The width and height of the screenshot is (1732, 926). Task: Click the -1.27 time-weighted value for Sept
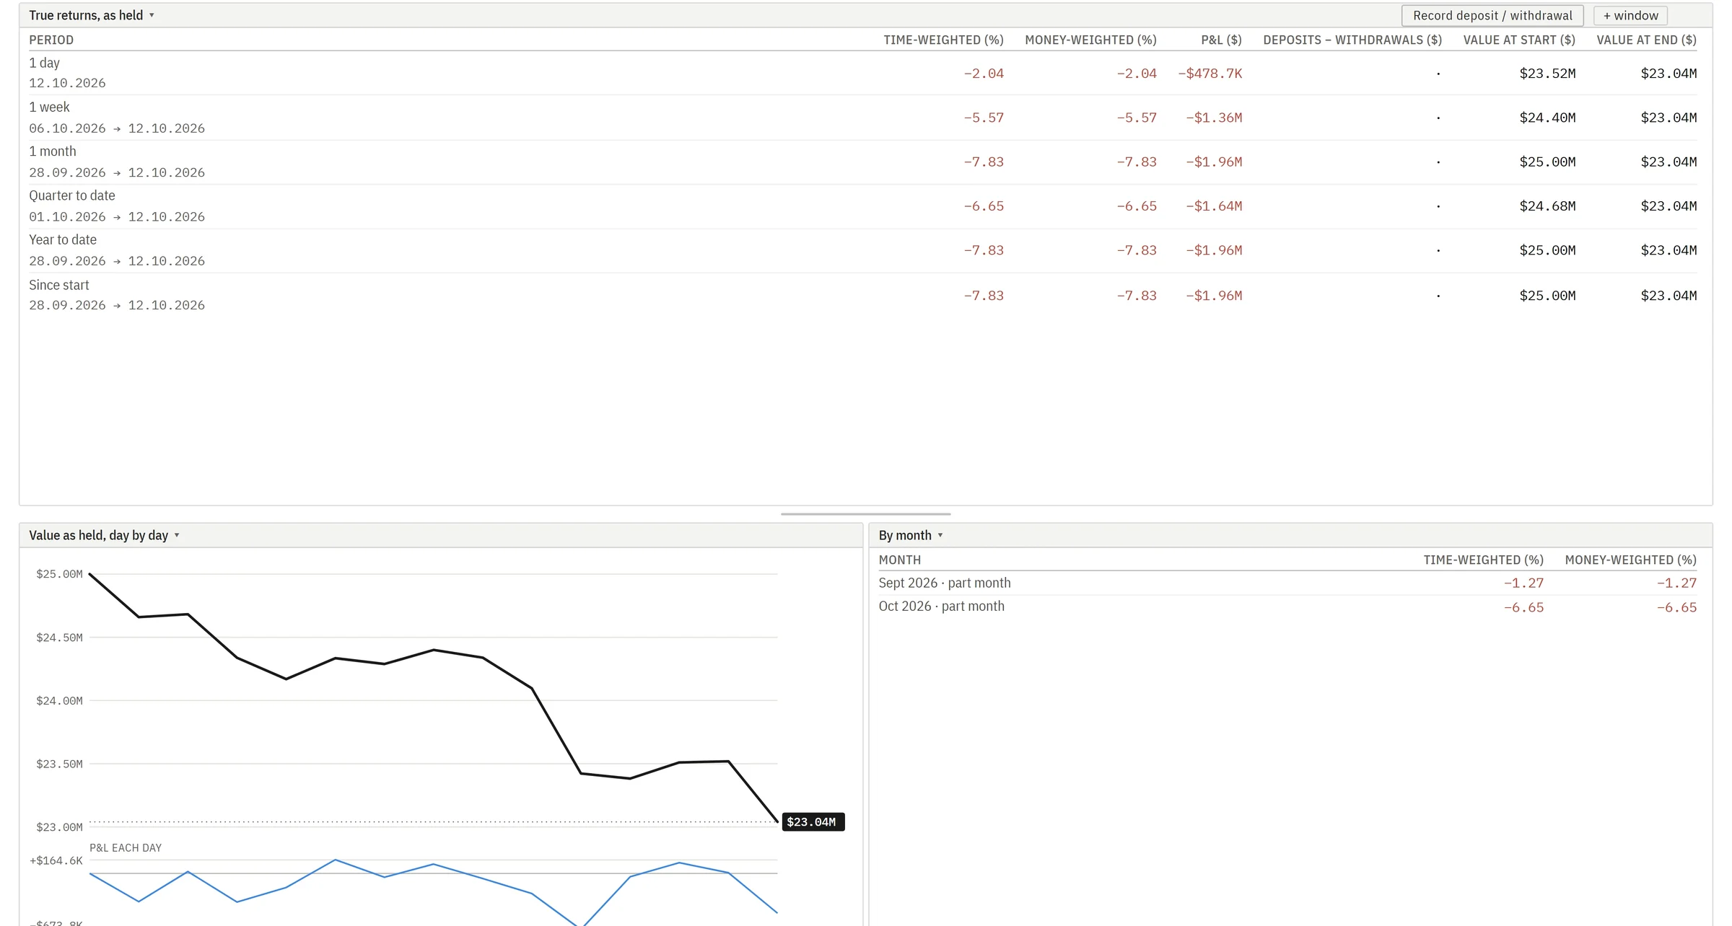pyautogui.click(x=1523, y=583)
